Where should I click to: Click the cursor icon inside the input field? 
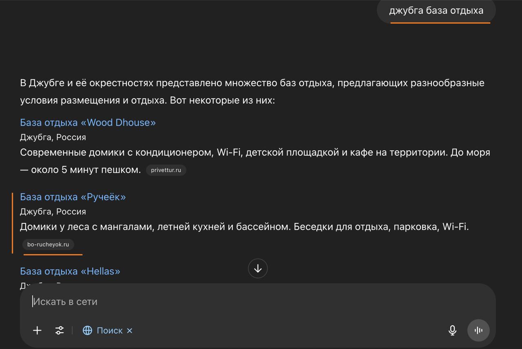pyautogui.click(x=33, y=301)
